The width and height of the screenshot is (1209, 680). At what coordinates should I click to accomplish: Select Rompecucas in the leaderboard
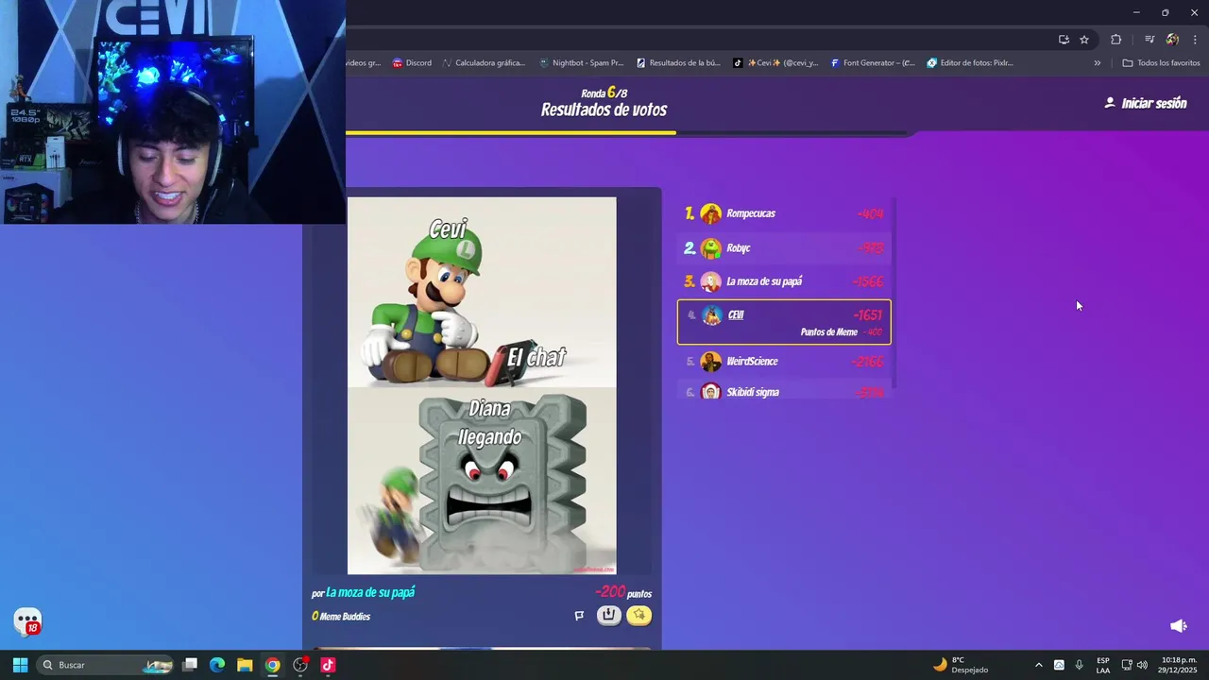point(784,213)
